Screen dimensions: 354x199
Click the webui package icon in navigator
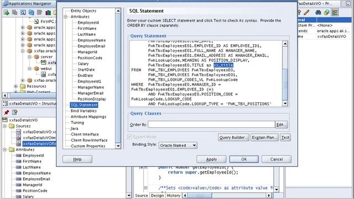[x=37, y=69]
